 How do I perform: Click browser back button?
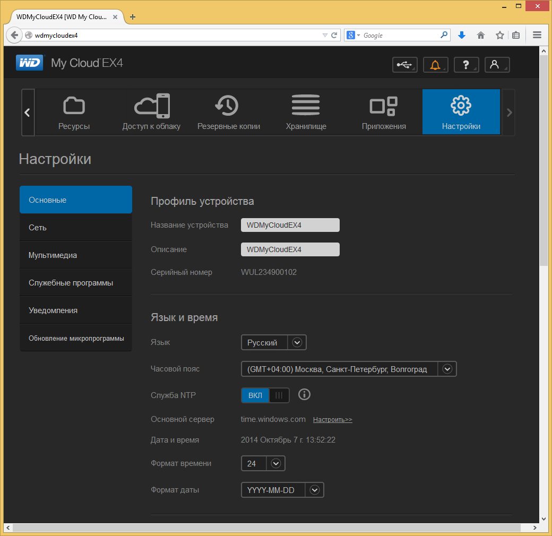[14, 35]
